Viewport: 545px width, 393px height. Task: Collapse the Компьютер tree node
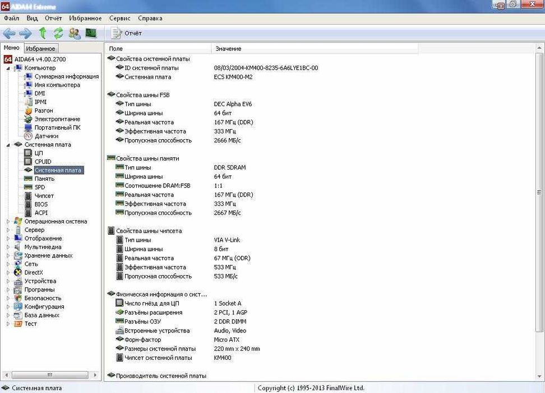8,68
